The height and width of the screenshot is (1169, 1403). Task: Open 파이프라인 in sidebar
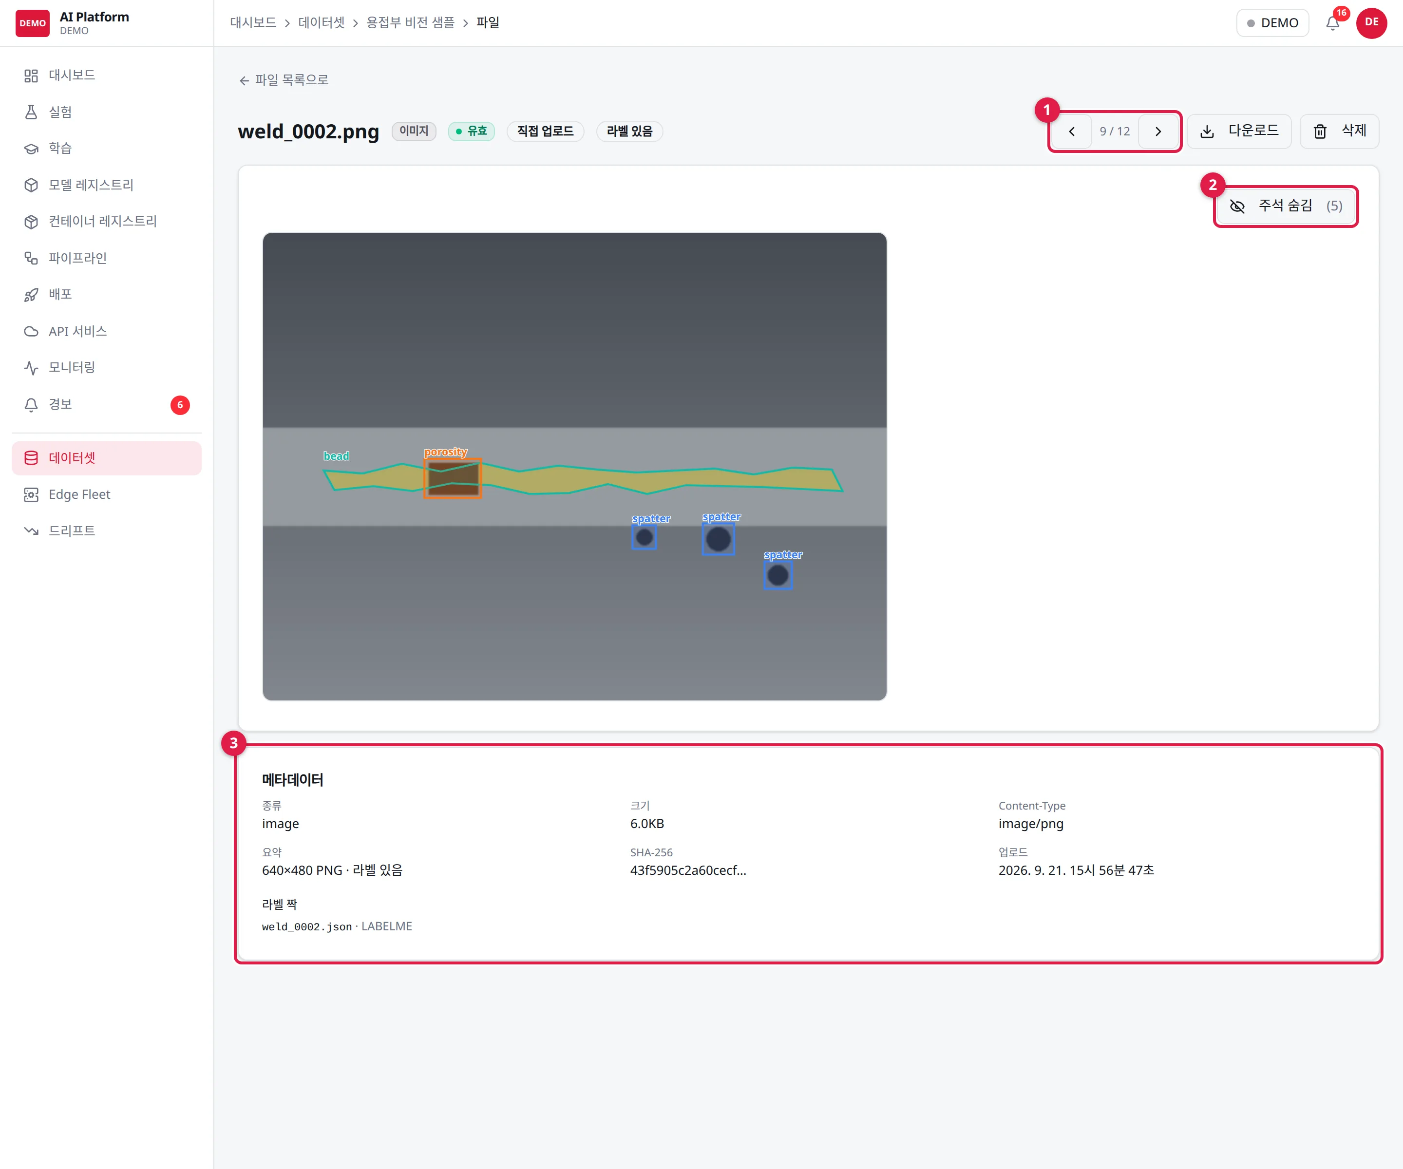pos(107,258)
